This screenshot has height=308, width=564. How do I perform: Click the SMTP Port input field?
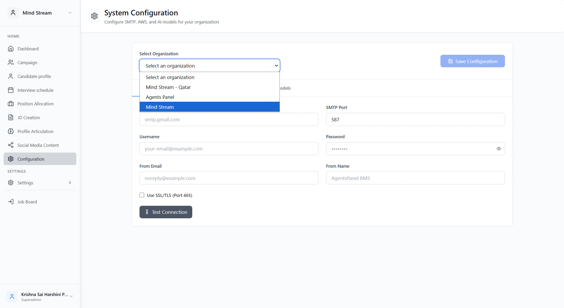[x=415, y=120]
